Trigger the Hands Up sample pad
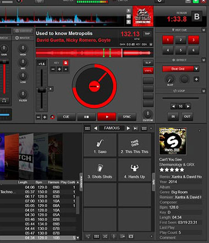The image size is (209, 243). [x=135, y=170]
